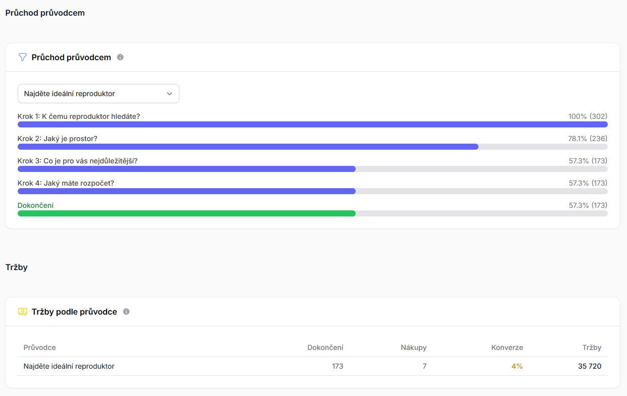
Task: Click the 100% (302) value
Action: coord(588,116)
